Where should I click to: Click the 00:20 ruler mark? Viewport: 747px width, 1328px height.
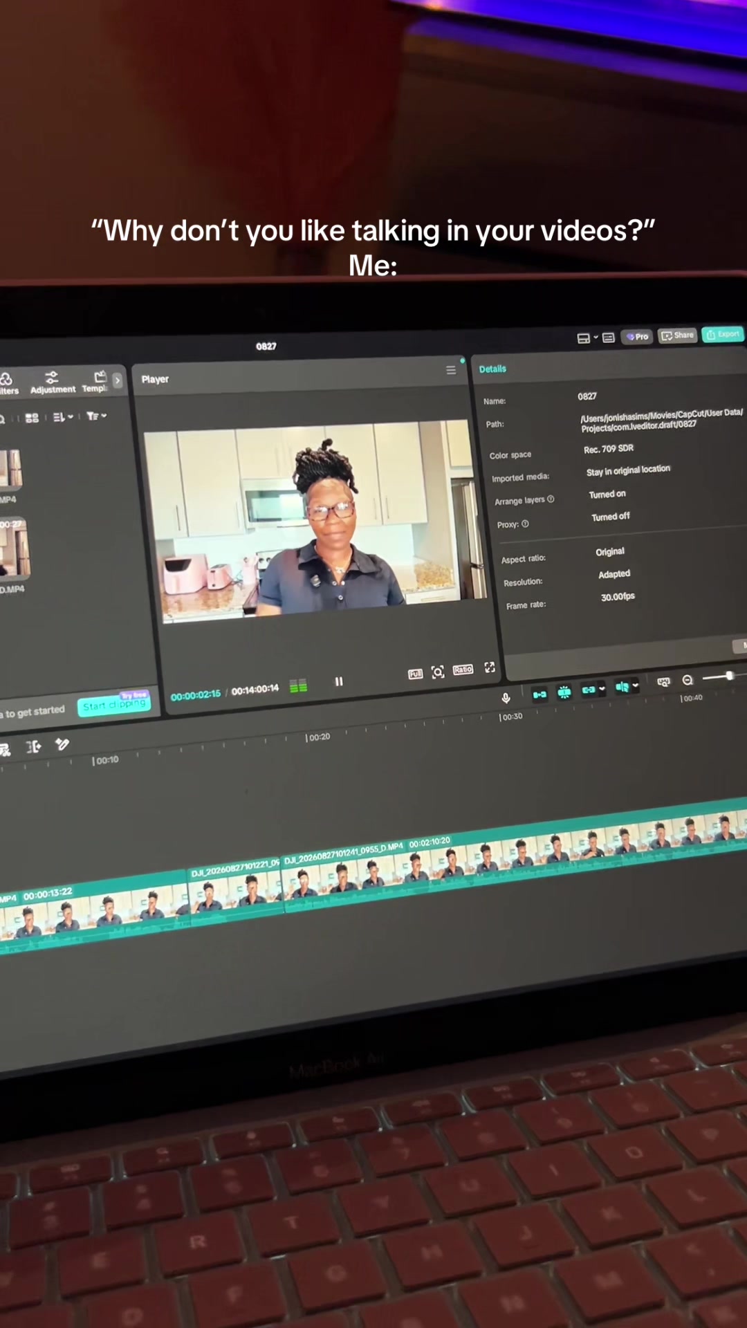317,737
